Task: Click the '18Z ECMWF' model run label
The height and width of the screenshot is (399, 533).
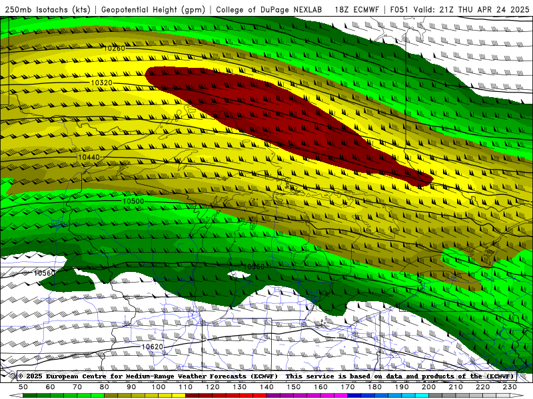Action: [x=356, y=10]
